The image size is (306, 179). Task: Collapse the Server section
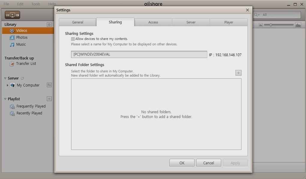(x=5, y=78)
